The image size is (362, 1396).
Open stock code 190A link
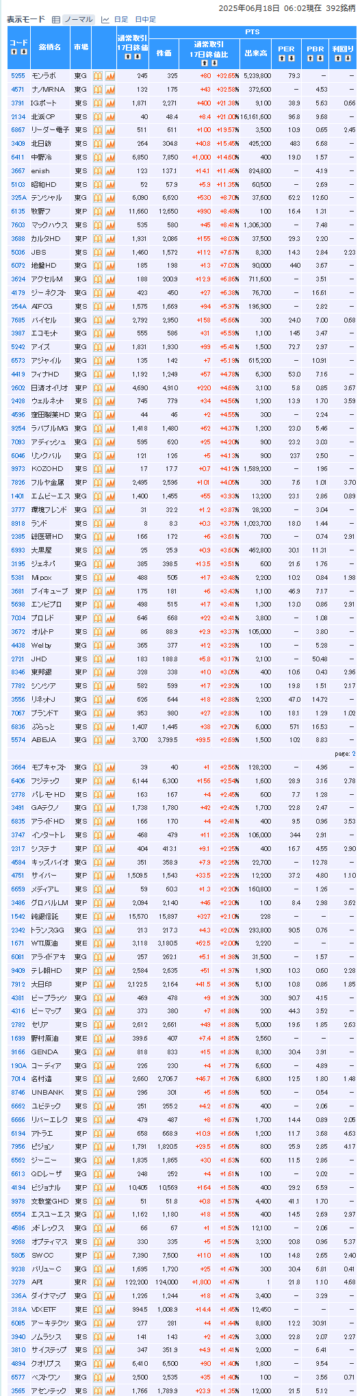click(18, 1065)
